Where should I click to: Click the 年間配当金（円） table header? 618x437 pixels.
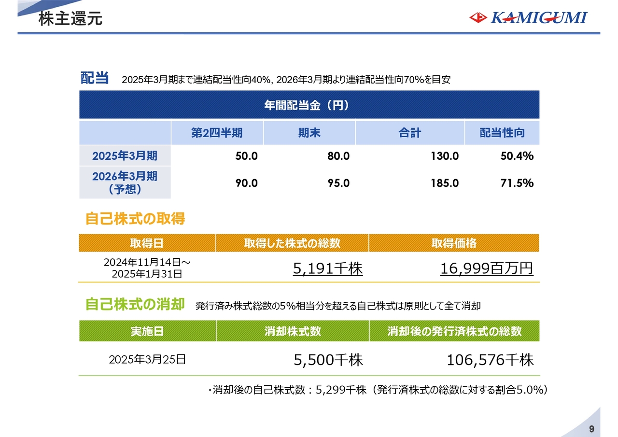point(309,105)
